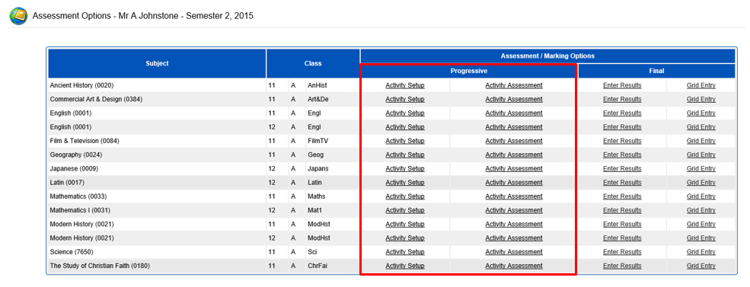Open Activity Assessment for Year 12 Modern History

point(514,238)
